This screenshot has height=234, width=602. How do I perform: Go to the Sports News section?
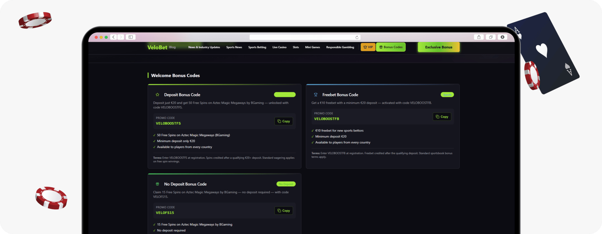(234, 47)
